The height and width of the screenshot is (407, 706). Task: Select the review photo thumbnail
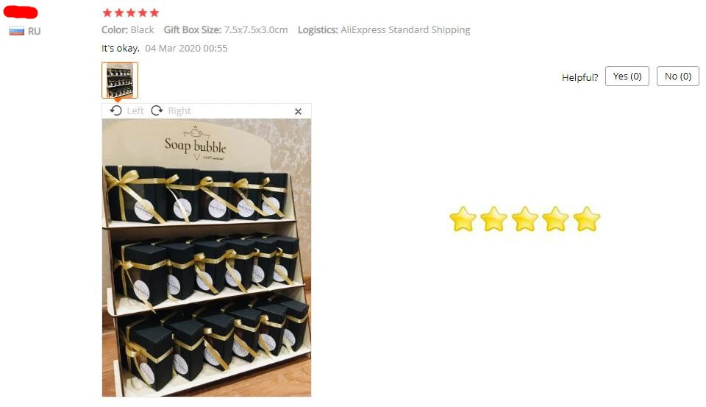pyautogui.click(x=120, y=80)
